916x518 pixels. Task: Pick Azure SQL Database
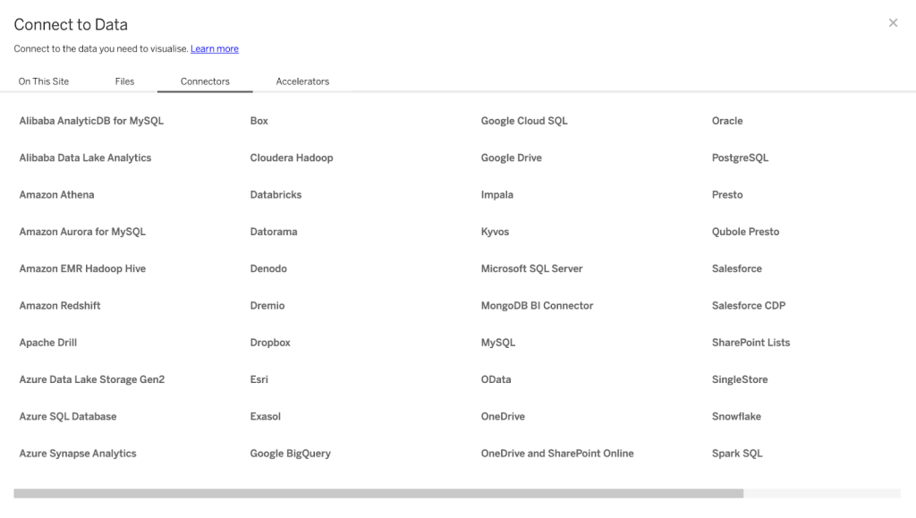[x=68, y=416]
